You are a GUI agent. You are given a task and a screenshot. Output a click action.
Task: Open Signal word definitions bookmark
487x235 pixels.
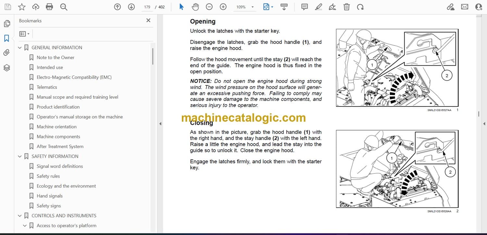[60, 166]
